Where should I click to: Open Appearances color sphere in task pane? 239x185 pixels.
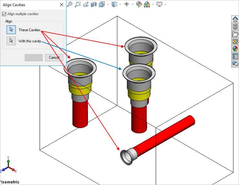click(235, 49)
